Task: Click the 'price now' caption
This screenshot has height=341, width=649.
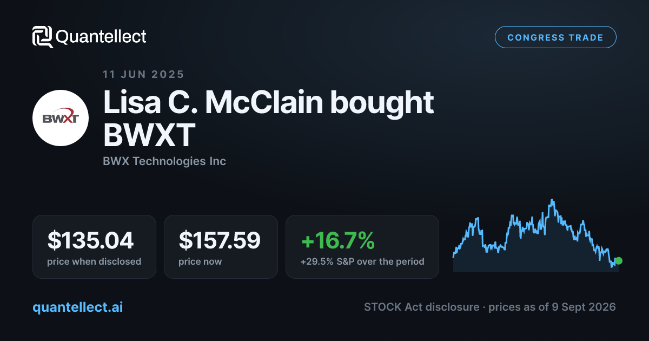Action: (200, 261)
